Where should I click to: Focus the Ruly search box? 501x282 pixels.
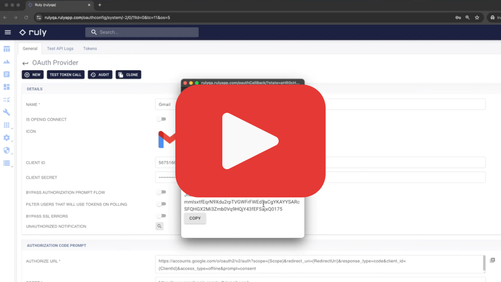tap(142, 32)
